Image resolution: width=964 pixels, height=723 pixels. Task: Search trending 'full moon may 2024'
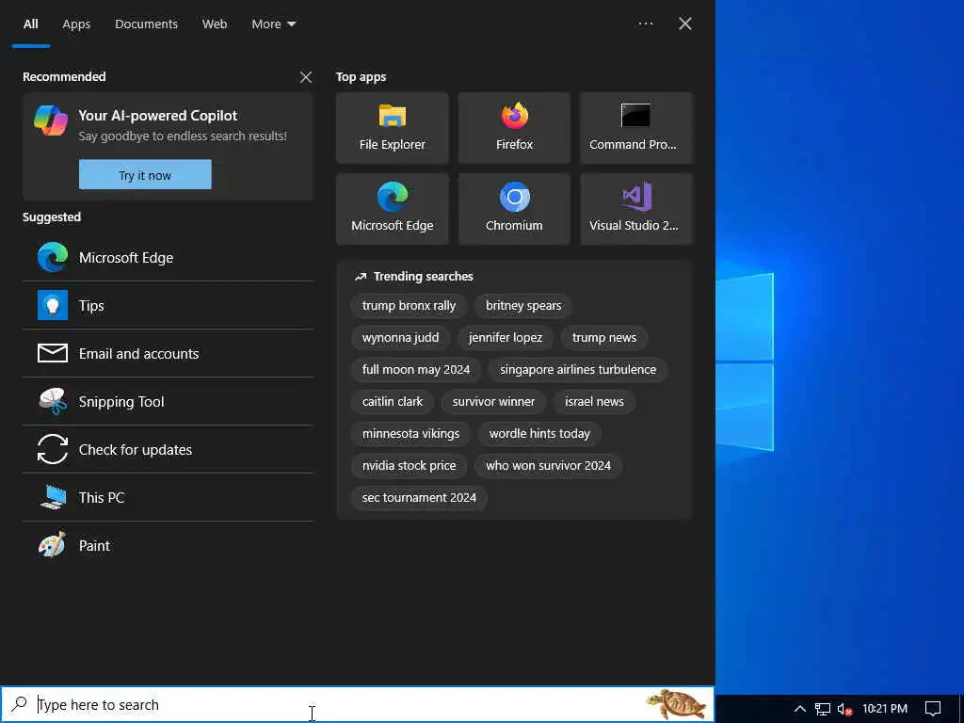tap(415, 369)
